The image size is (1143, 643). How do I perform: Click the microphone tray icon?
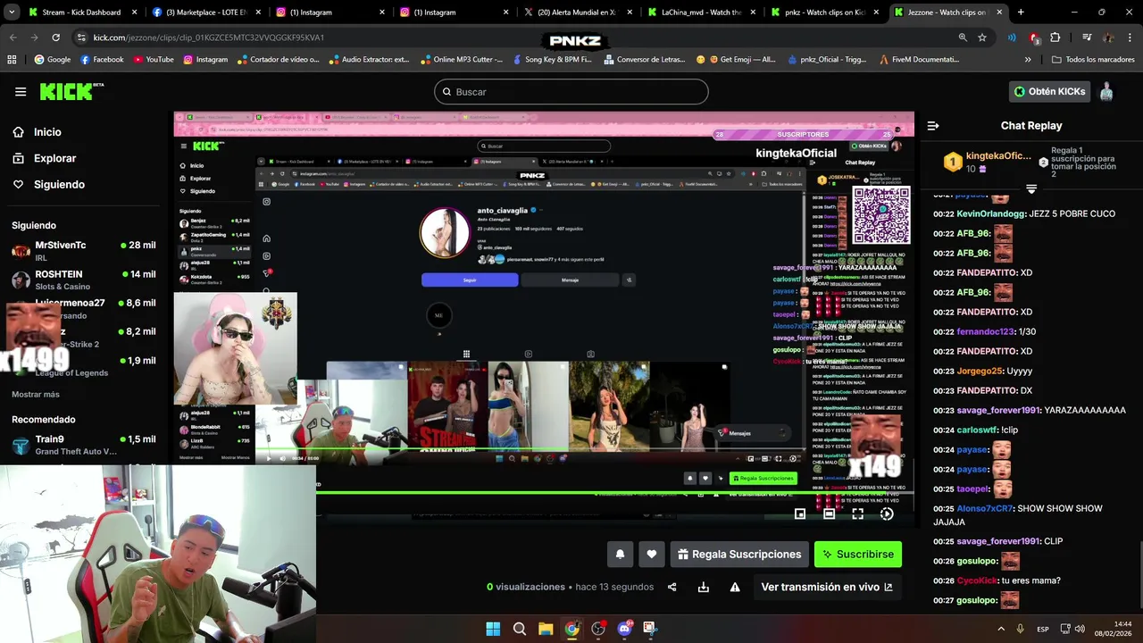1021,629
